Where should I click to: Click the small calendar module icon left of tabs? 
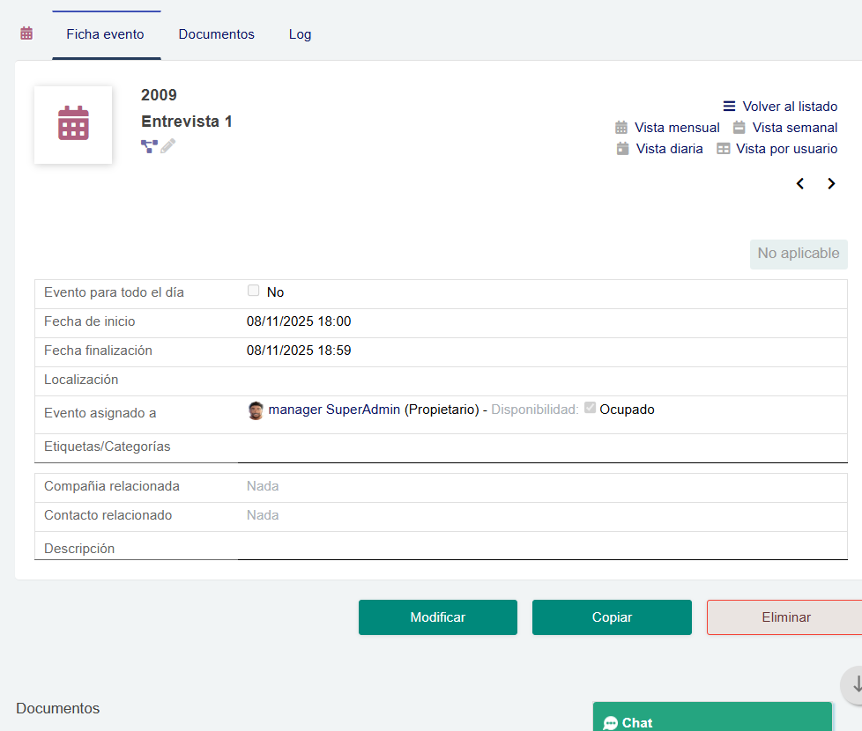(26, 33)
